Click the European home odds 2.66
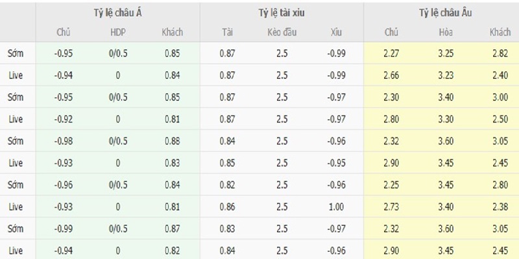 coord(391,75)
